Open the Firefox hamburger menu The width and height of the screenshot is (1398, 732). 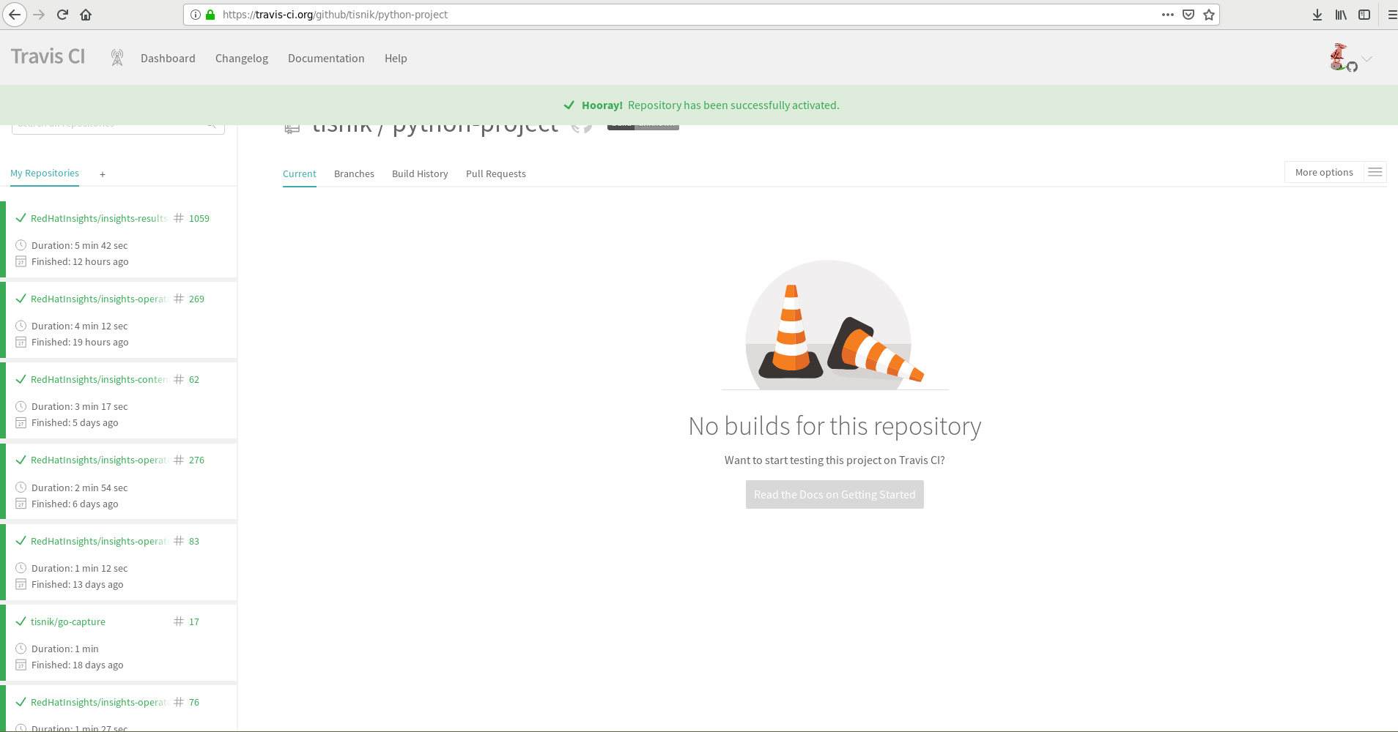(1391, 15)
